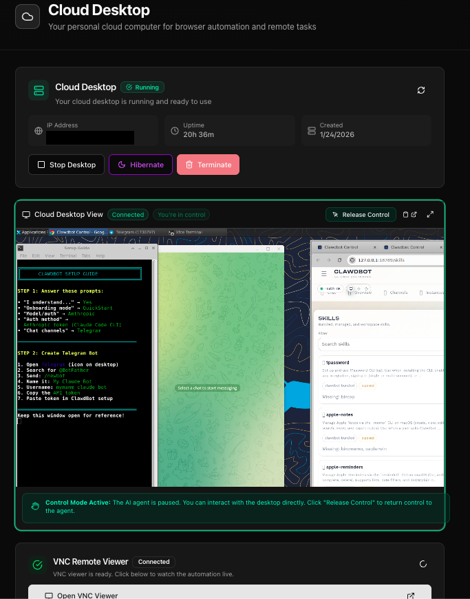Click the Health OK status pill
The height and width of the screenshot is (599, 470).
[x=330, y=288]
